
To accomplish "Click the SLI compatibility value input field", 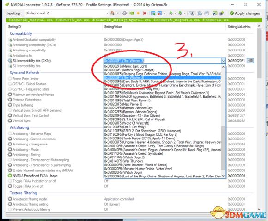I will (162, 61).
